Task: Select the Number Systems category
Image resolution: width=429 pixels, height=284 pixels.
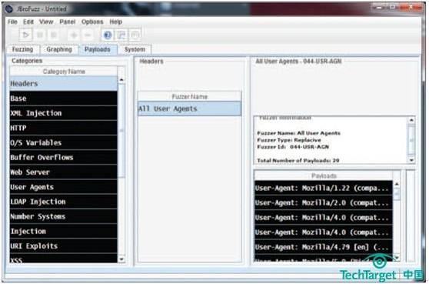Action: pos(64,216)
